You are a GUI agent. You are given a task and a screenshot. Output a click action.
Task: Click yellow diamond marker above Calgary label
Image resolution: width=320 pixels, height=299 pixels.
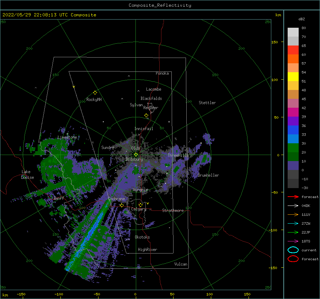click(140, 205)
